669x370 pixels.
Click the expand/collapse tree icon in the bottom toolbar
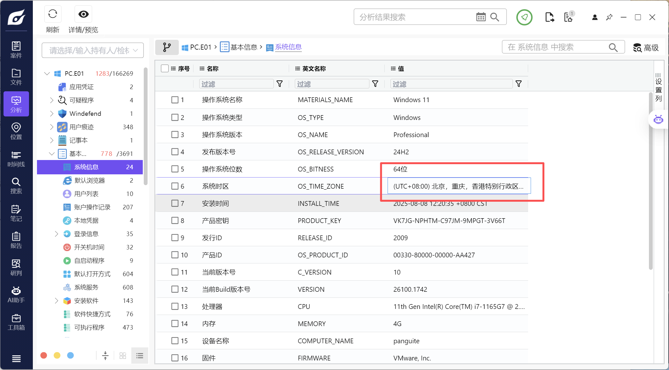click(x=105, y=355)
